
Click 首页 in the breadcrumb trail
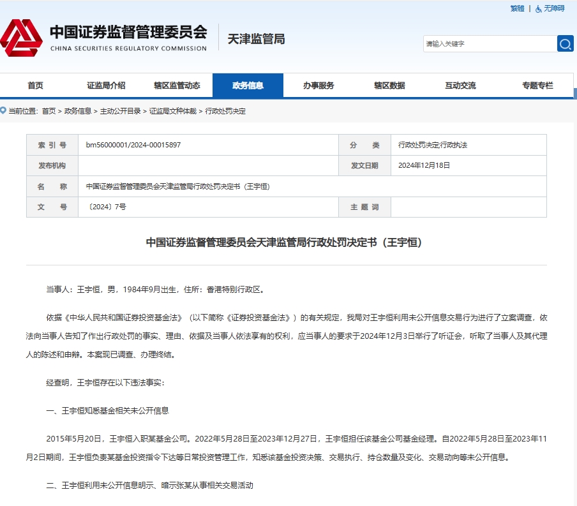(x=49, y=111)
